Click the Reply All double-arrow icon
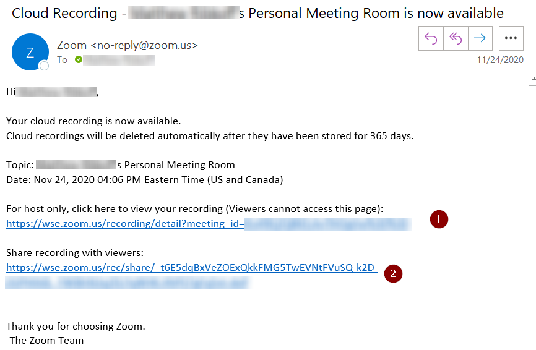The height and width of the screenshot is (350, 536). (456, 38)
